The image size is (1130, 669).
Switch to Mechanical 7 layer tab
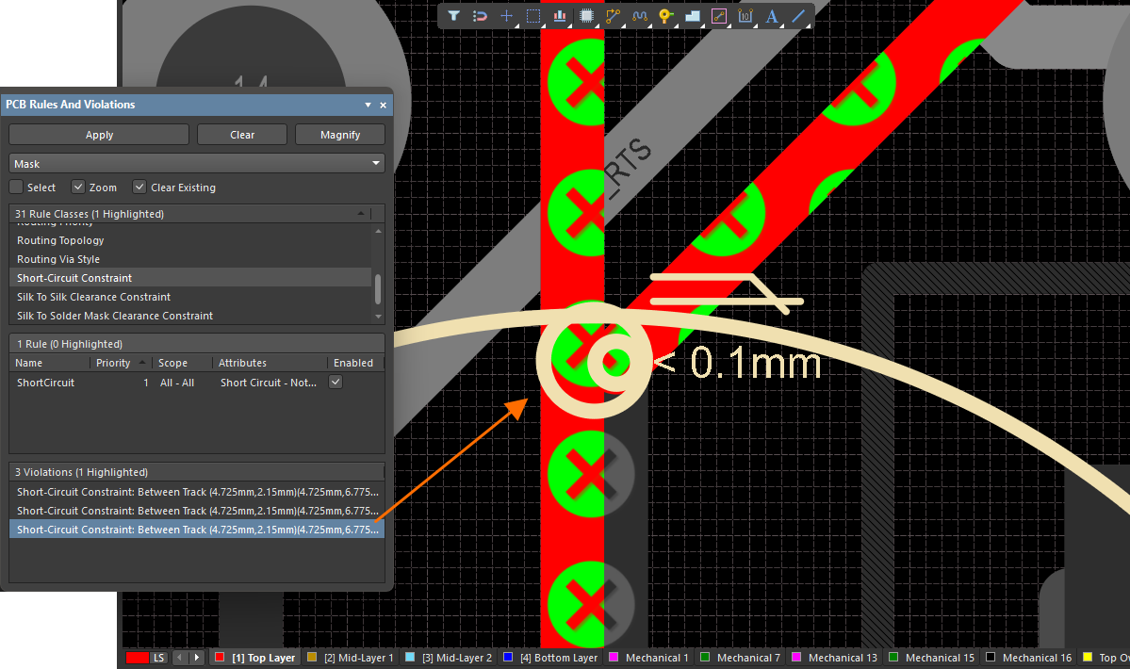(x=740, y=658)
